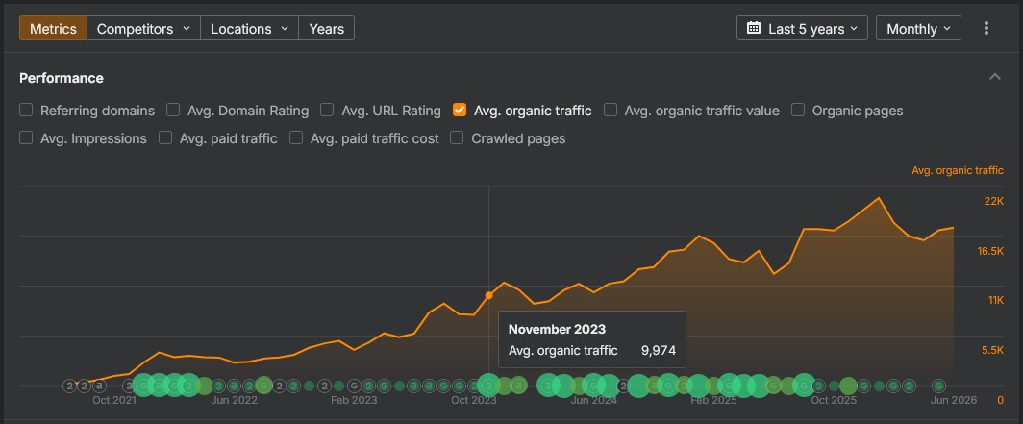1023x424 pixels.
Task: Click the Oct 2021 axis label
Action: 114,400
